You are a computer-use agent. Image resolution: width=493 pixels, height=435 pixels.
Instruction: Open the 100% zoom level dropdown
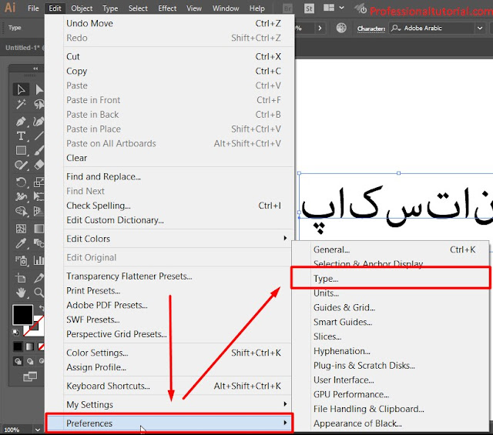click(x=38, y=430)
